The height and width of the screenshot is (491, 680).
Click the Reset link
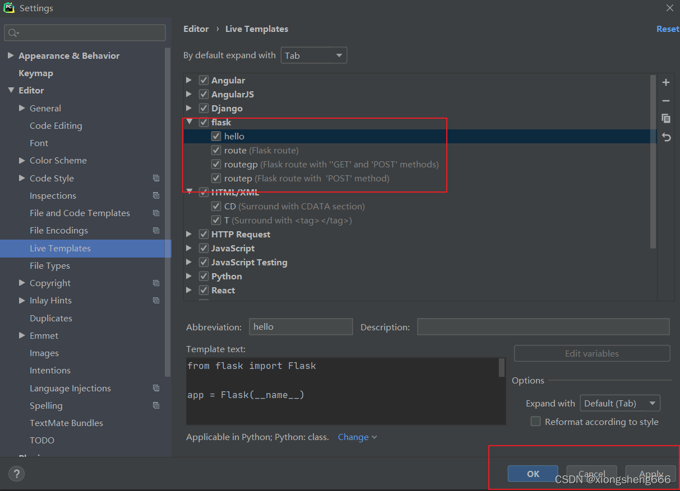(x=668, y=29)
